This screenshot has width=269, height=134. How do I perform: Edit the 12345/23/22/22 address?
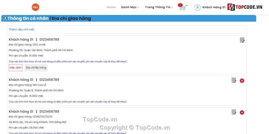click(x=234, y=112)
